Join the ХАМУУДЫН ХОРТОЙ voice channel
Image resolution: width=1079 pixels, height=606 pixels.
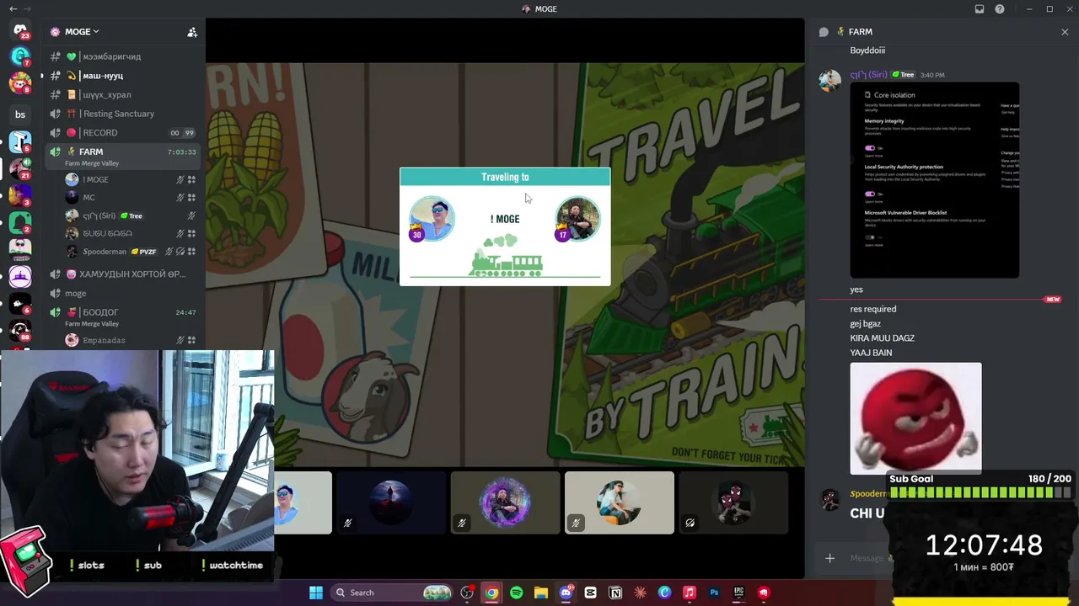coord(124,274)
